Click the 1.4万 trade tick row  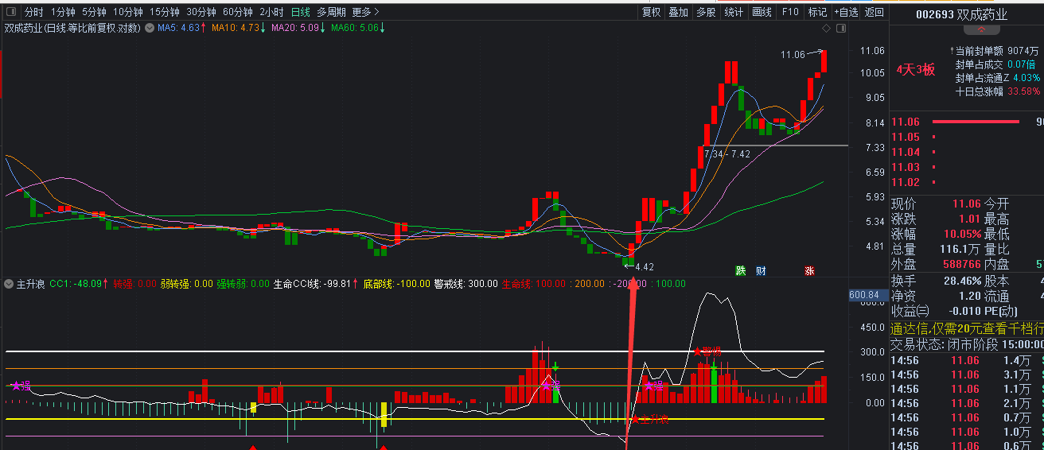click(967, 360)
